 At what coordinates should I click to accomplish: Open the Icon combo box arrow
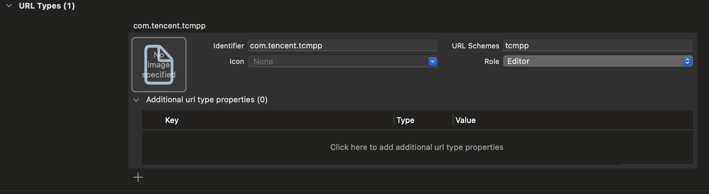[x=432, y=61]
